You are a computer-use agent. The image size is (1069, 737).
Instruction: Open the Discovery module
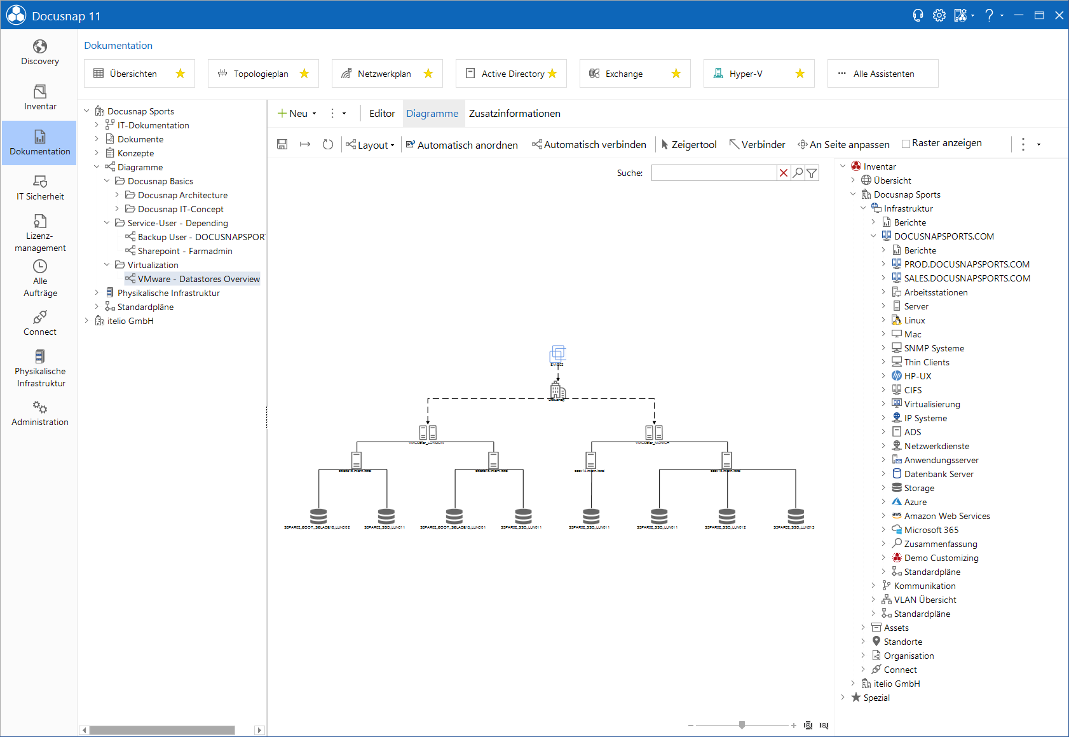[39, 53]
